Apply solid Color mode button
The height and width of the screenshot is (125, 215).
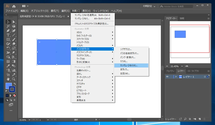tap(7, 96)
